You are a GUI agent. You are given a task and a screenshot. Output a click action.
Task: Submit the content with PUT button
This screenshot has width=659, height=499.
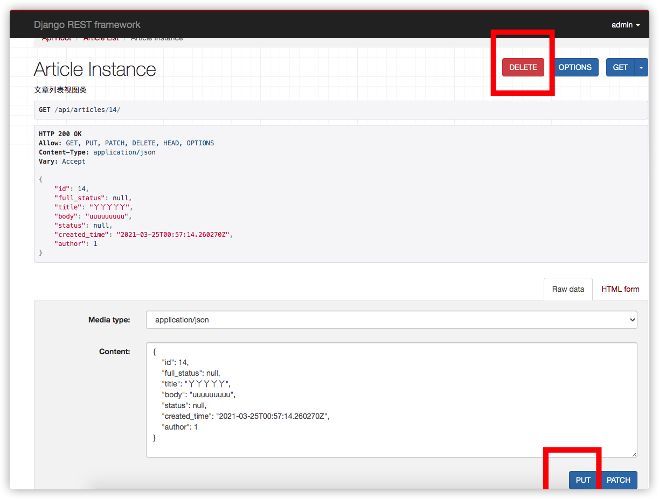point(582,480)
